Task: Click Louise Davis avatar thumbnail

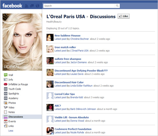Action: click(50, 72)
